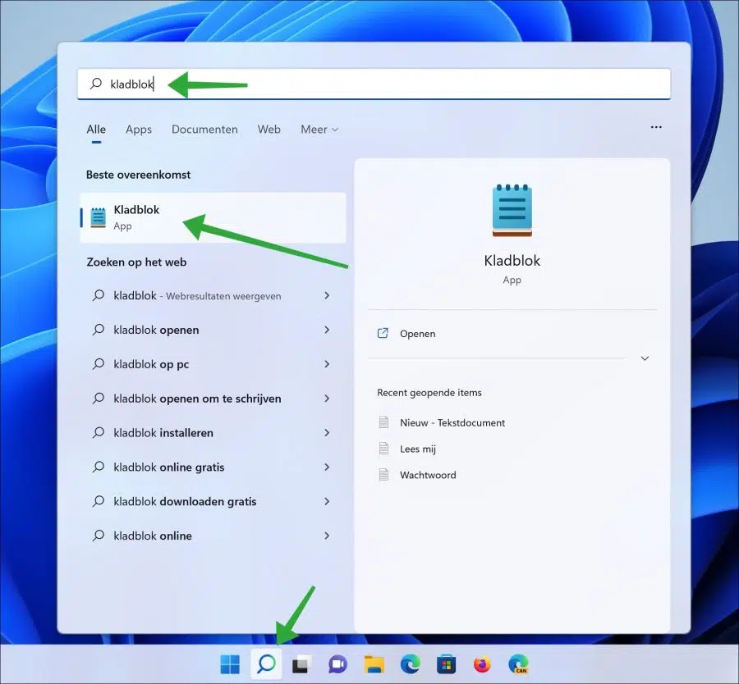Open Edge Canary from the taskbar
This screenshot has width=739, height=684.
(x=518, y=664)
